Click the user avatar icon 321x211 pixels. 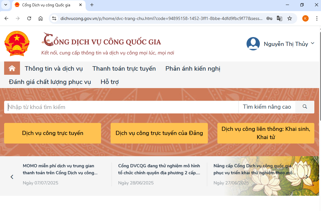click(x=253, y=44)
